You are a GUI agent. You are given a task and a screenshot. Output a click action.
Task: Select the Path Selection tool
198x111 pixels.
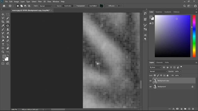click(x=8, y=44)
